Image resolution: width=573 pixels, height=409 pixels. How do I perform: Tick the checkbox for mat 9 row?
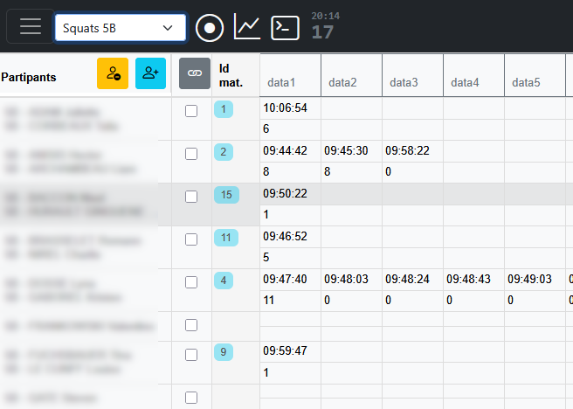coord(191,355)
